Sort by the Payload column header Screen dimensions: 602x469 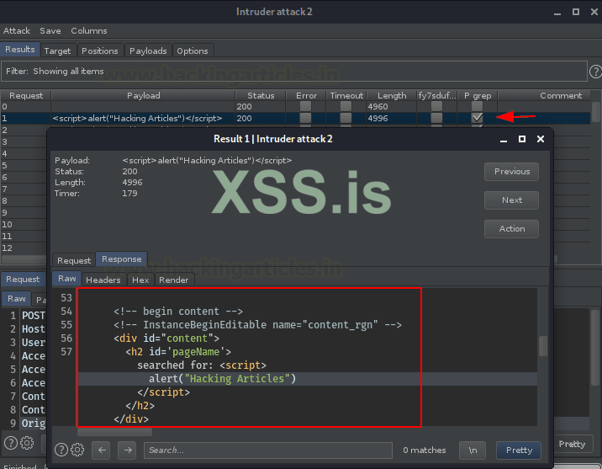[143, 95]
